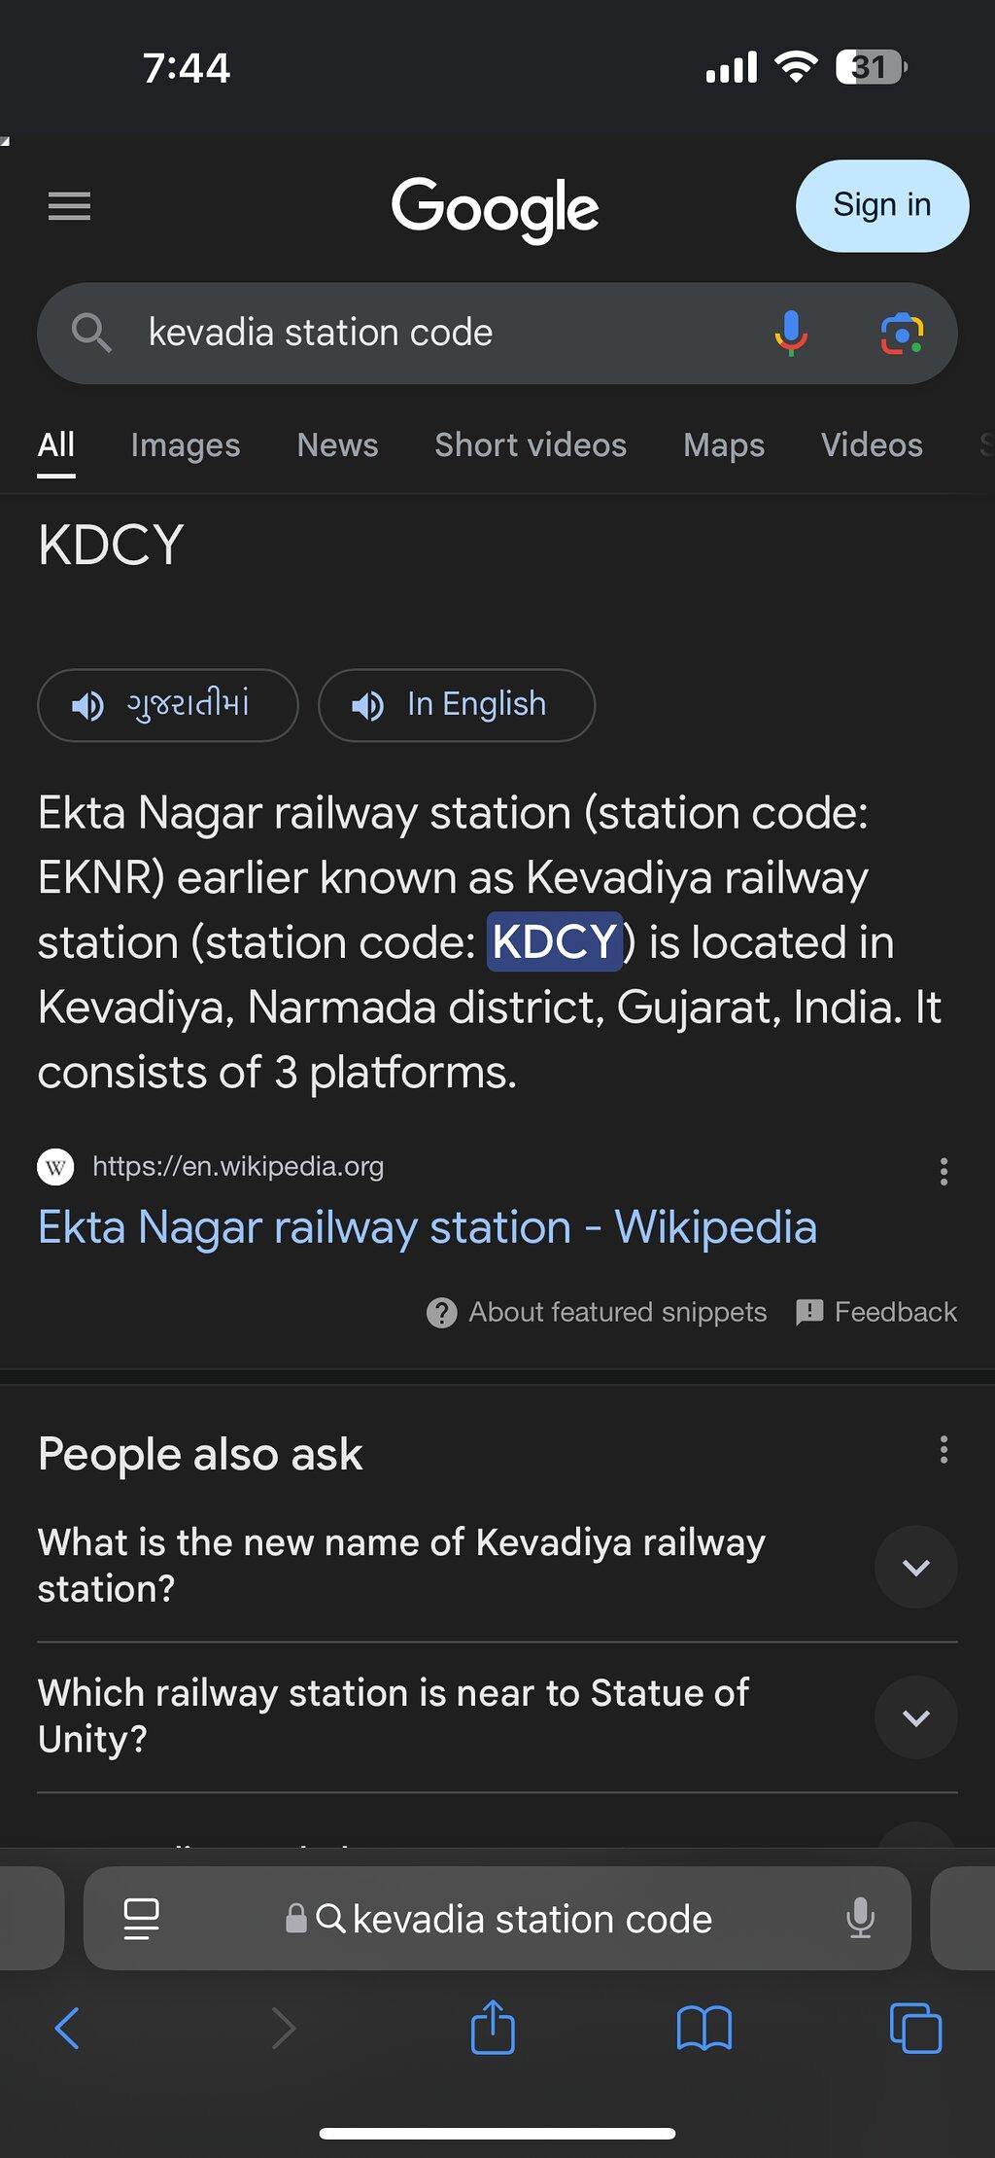Open People also ask options menu
995x2158 pixels.
pyautogui.click(x=944, y=1450)
